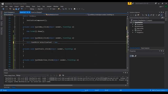Click Add to Source Control in status bar

[x=158, y=90]
